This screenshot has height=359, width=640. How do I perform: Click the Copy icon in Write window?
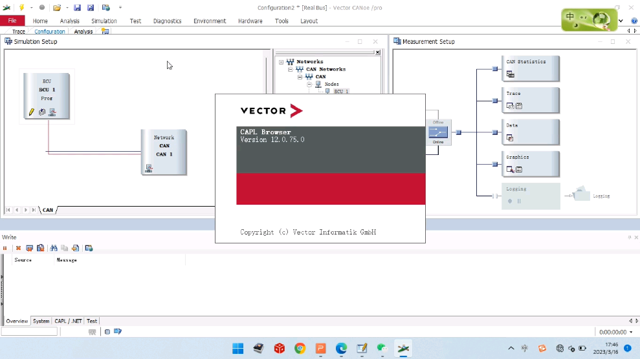65,248
